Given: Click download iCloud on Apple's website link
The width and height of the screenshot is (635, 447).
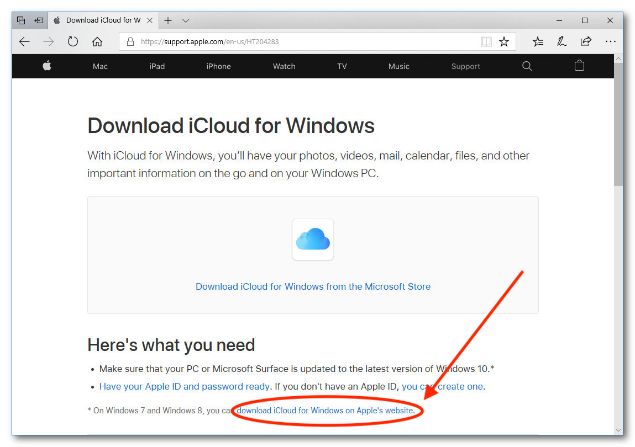Looking at the screenshot, I should point(325,411).
